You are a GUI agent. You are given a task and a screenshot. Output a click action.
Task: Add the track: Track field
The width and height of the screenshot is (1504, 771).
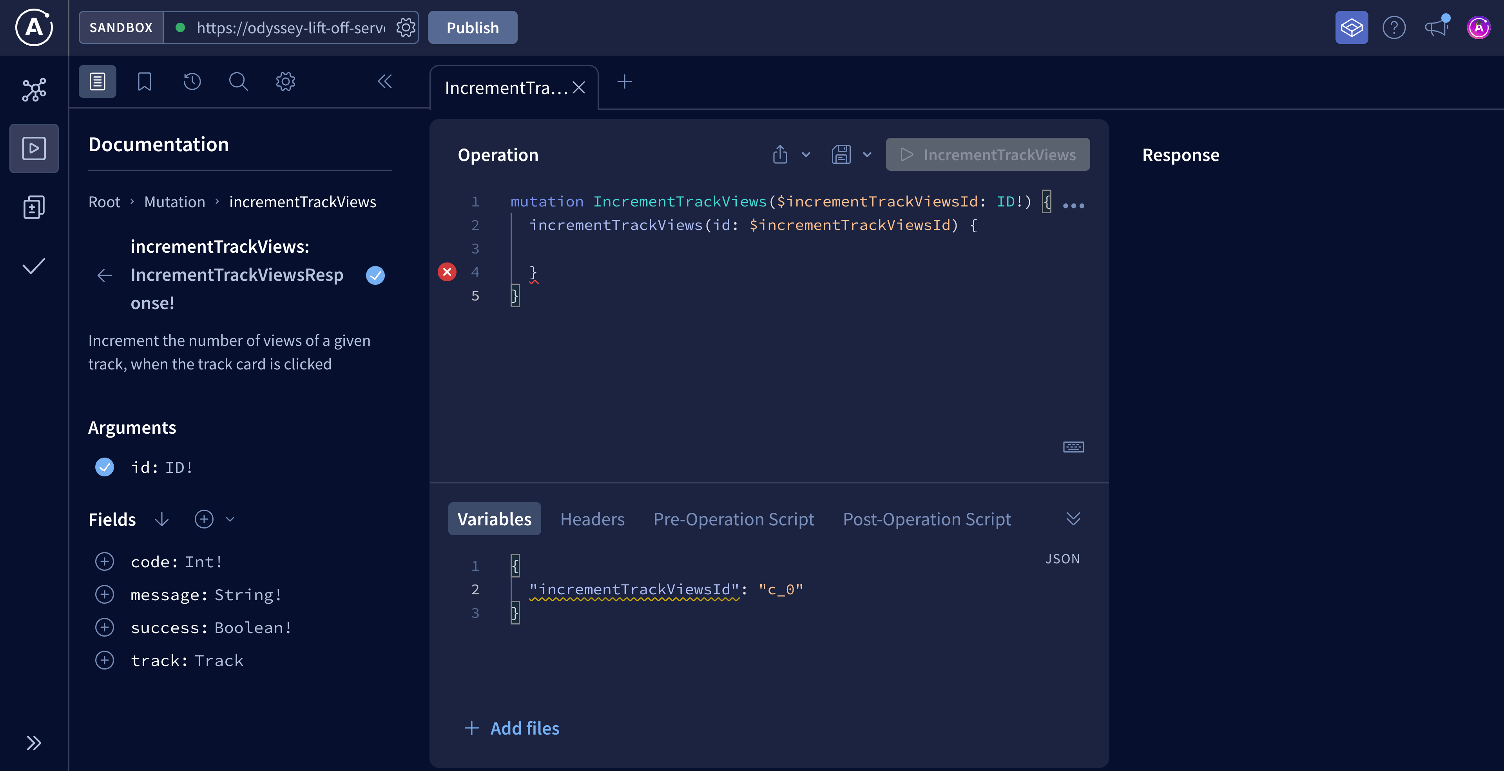click(105, 660)
